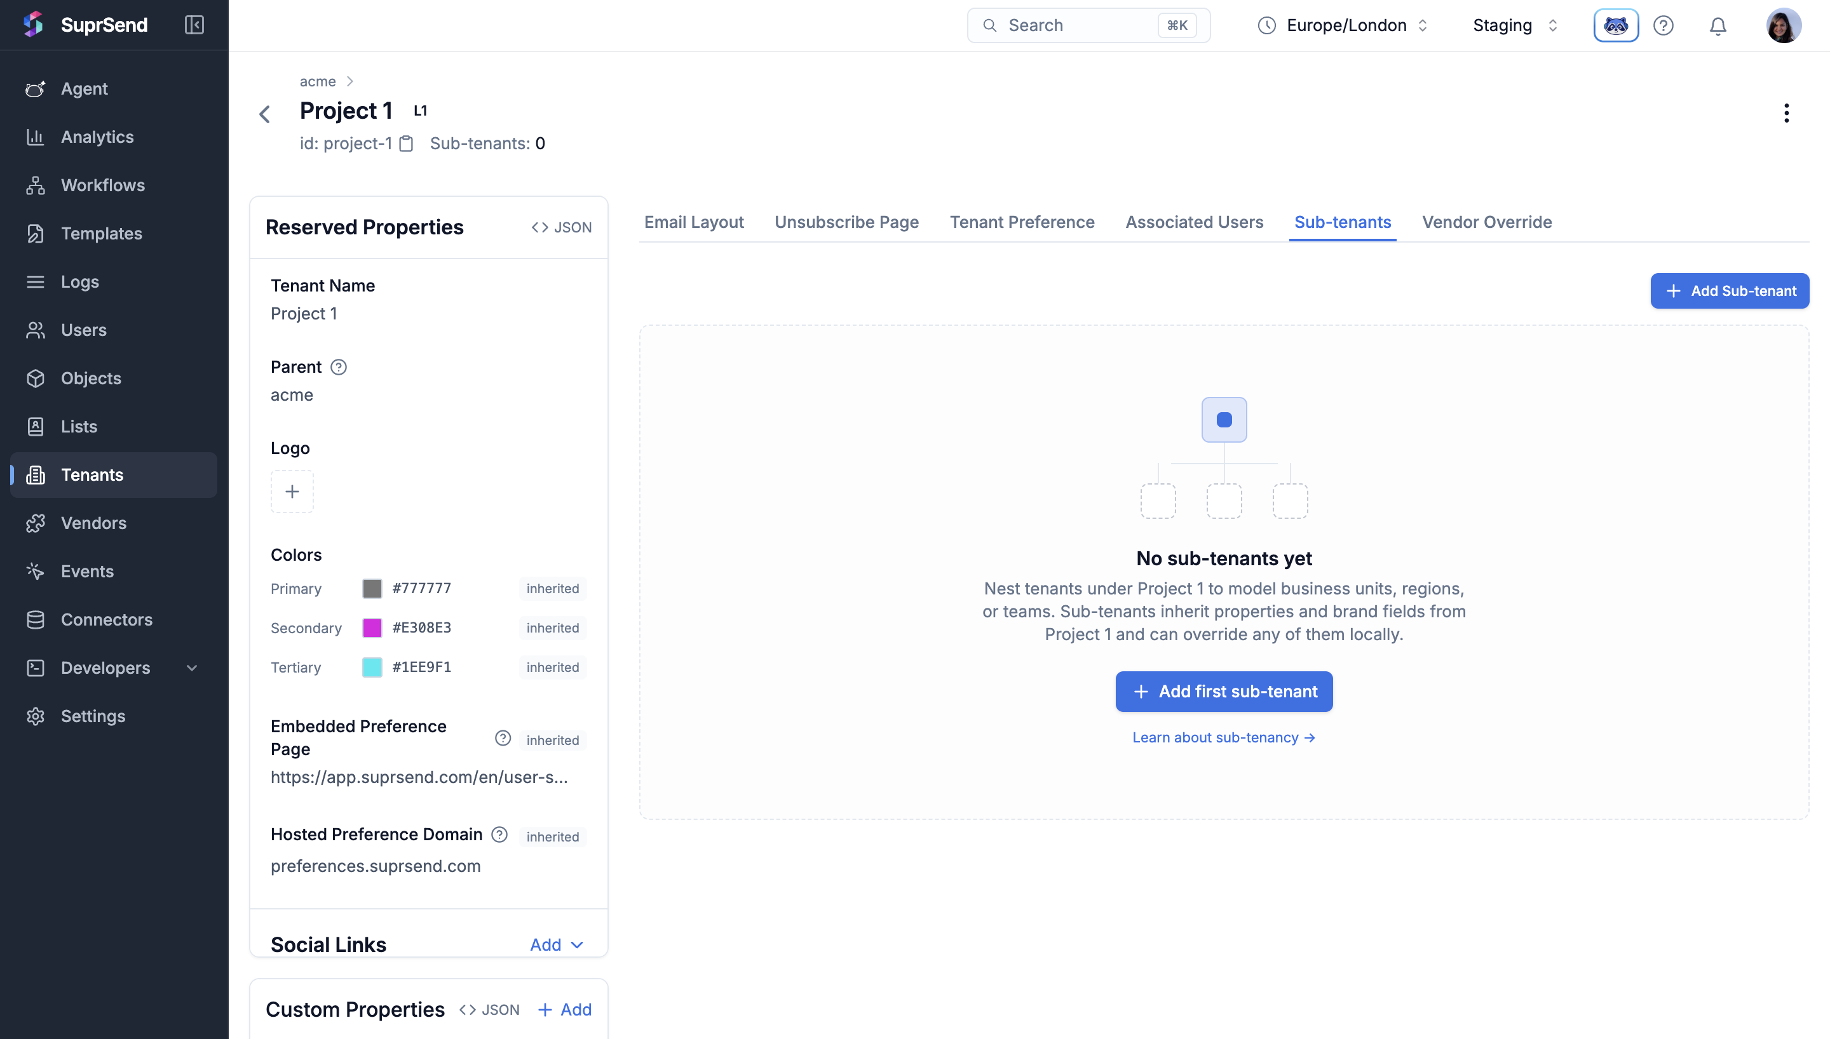Click the acme parent value
The image size is (1830, 1039).
291,395
